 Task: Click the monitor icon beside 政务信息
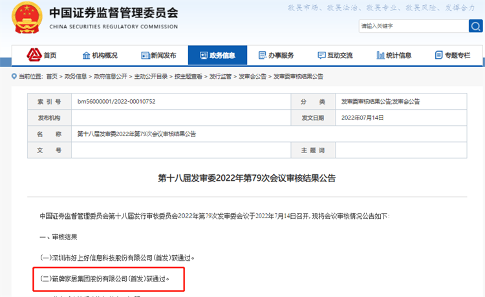(x=204, y=56)
